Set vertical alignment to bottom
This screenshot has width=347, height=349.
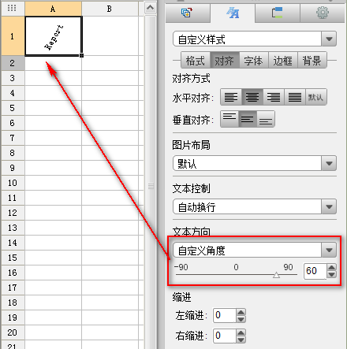[266, 119]
